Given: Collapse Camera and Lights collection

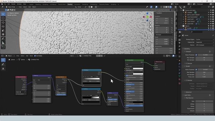Looking at the screenshot, I should tap(181, 10).
